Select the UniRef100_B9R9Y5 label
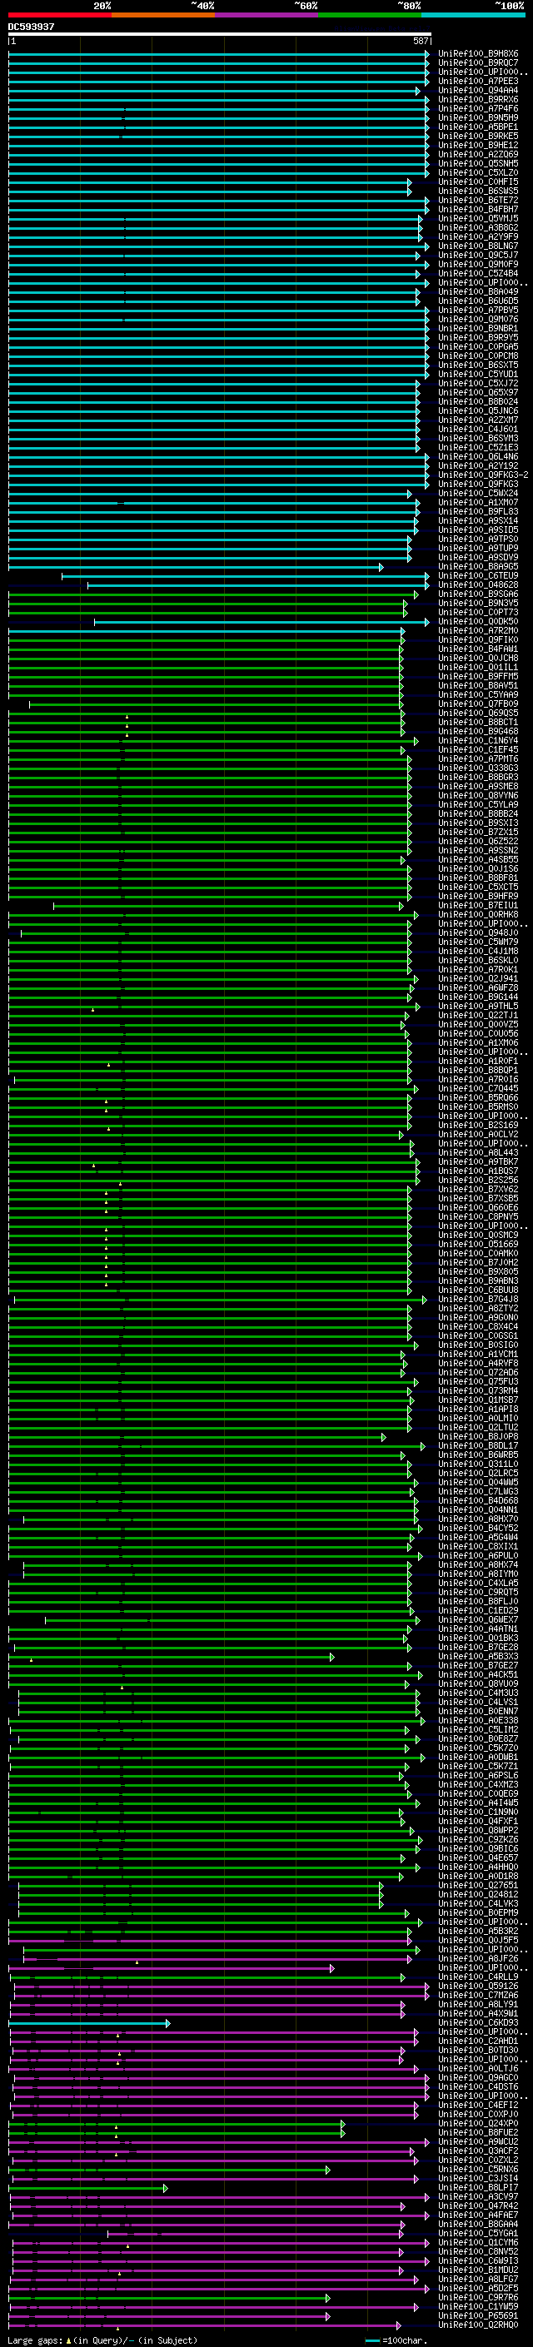This screenshot has width=533, height=2347. click(478, 337)
